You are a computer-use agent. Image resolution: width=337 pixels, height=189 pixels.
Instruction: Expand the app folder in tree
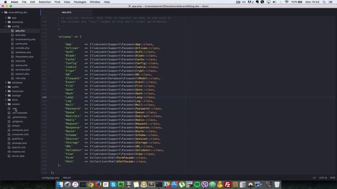click(x=6, y=18)
